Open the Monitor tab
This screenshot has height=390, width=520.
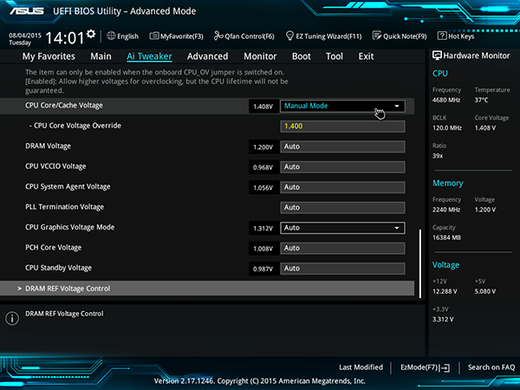(x=260, y=56)
